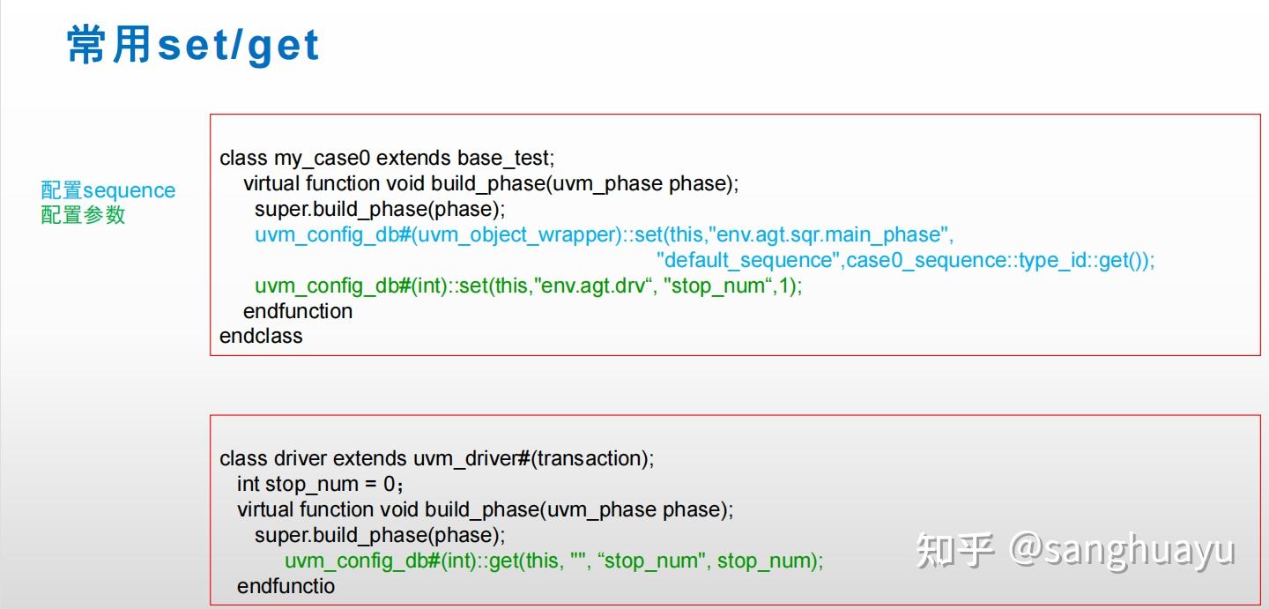Viewport: 1269px width, 609px height.
Task: Click the green uvm_config_db#(int)::get line
Action: pos(553,561)
